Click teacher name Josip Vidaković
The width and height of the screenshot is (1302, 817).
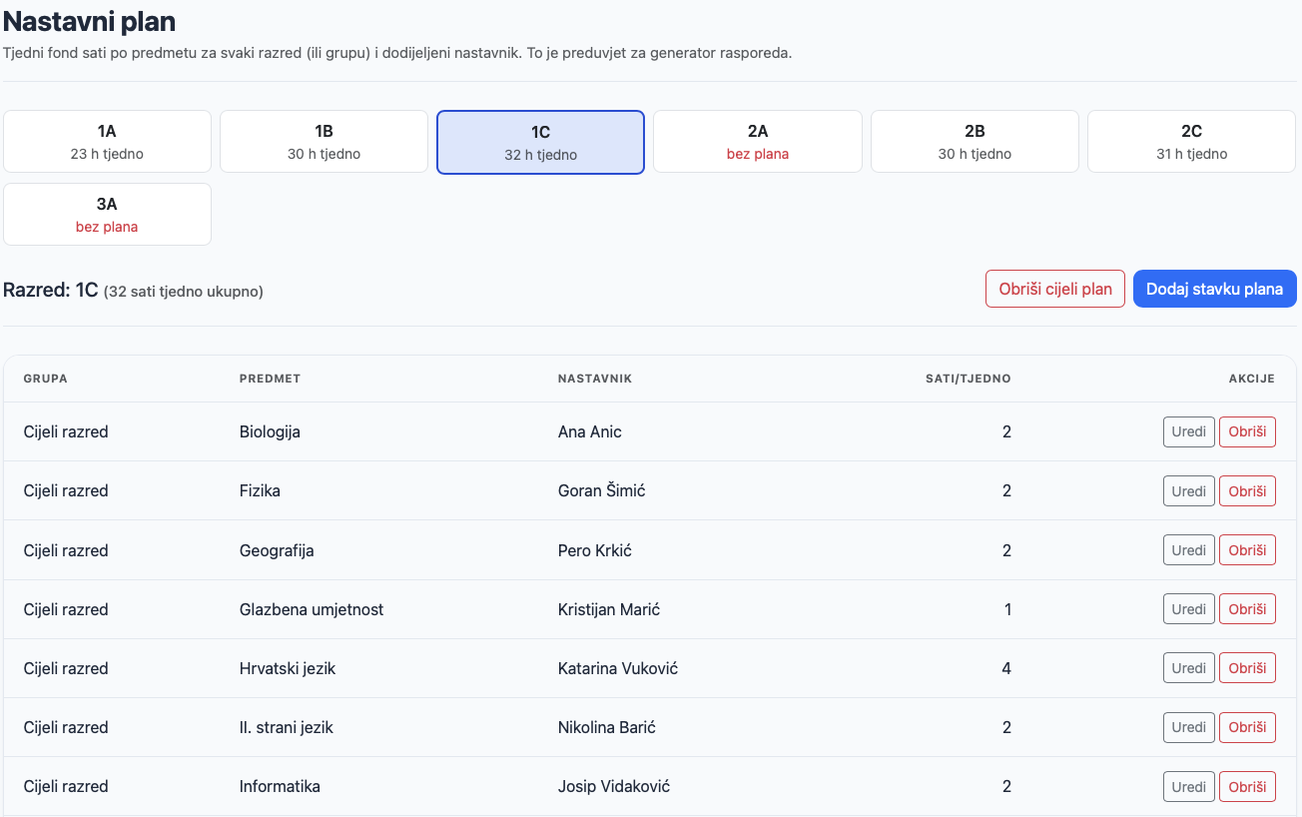click(x=614, y=786)
